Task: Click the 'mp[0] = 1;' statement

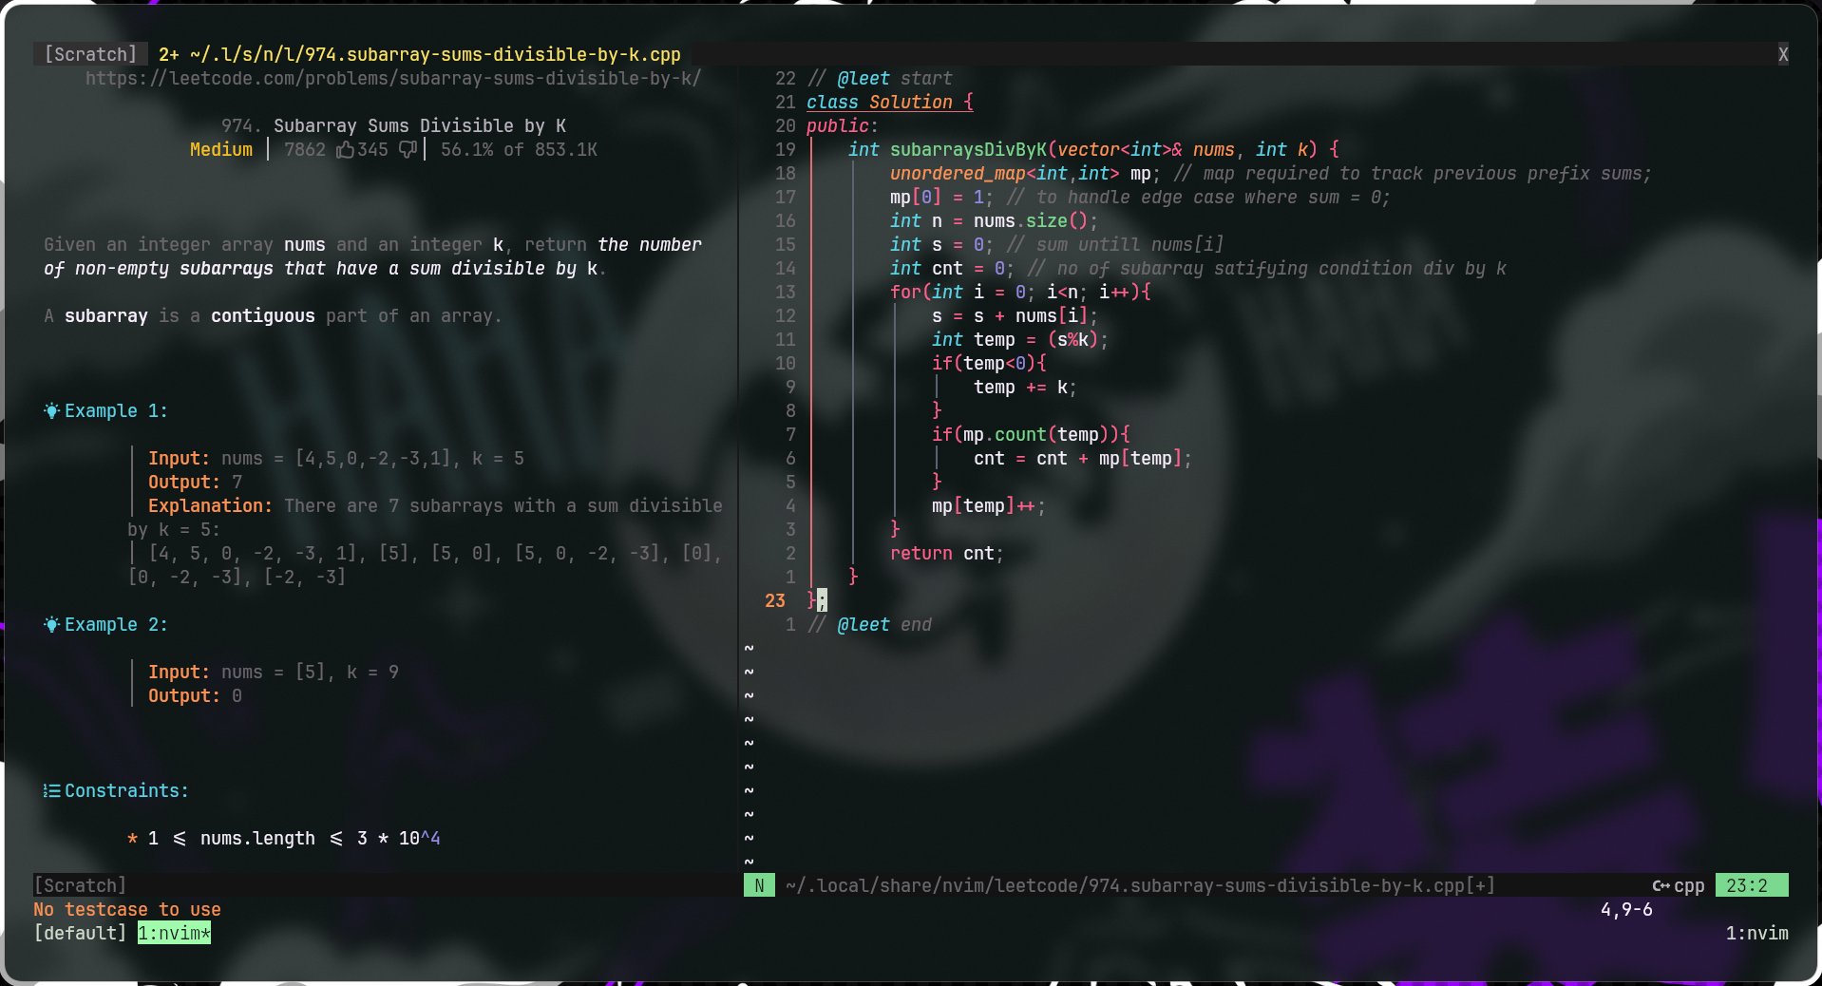Action: pyautogui.click(x=942, y=198)
